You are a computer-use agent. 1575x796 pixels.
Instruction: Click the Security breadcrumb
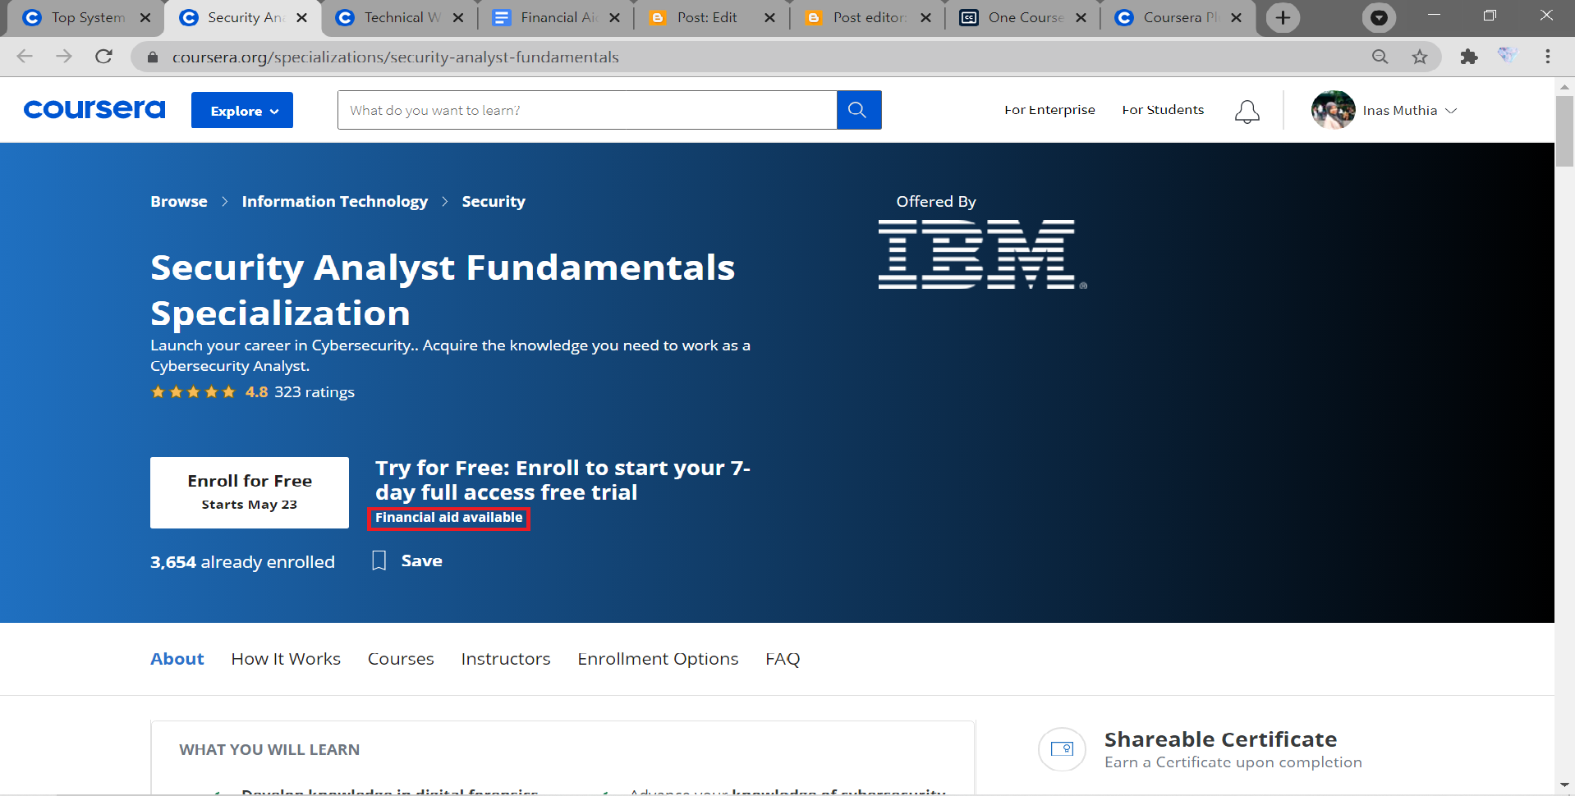click(x=494, y=202)
